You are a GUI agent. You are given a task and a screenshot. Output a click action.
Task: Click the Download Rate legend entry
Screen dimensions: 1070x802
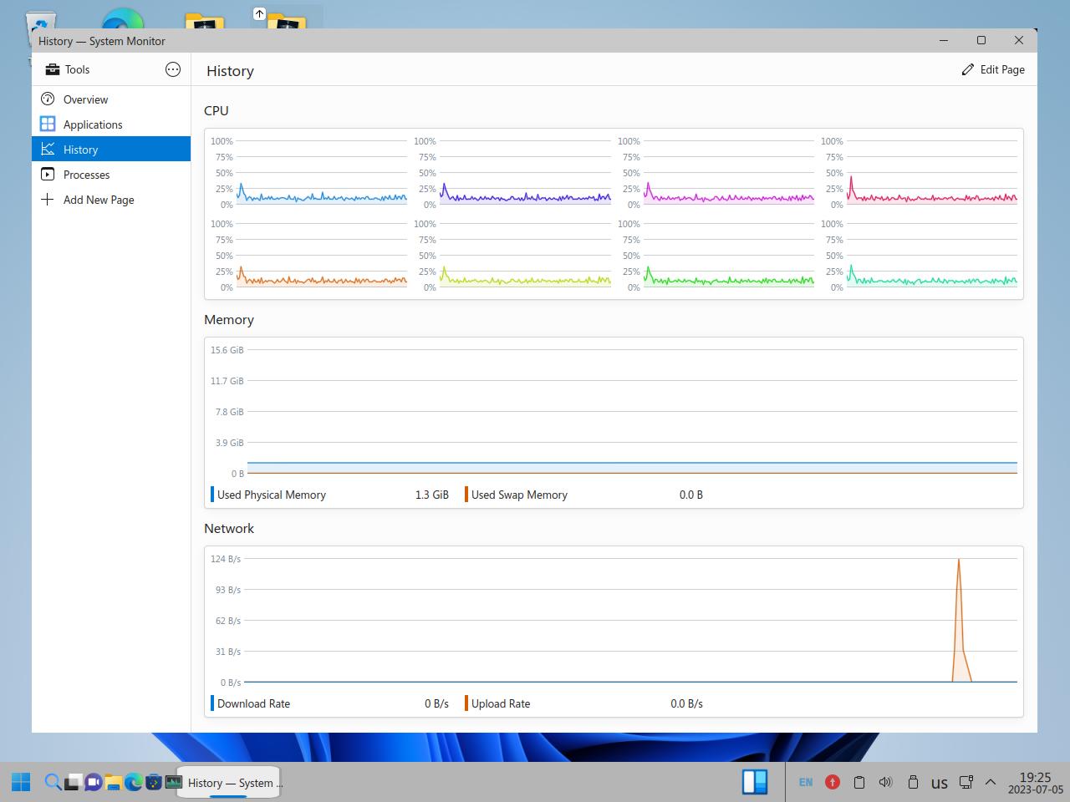pos(253,703)
